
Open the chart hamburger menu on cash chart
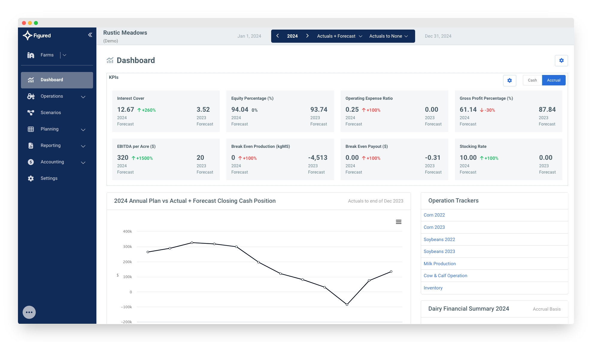[x=398, y=222]
